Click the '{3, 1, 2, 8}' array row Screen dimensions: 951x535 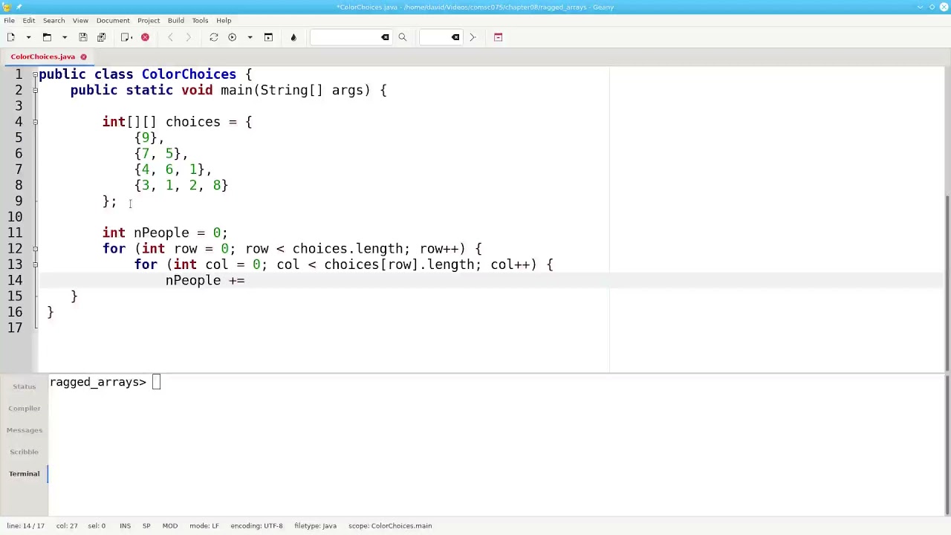[x=181, y=185]
